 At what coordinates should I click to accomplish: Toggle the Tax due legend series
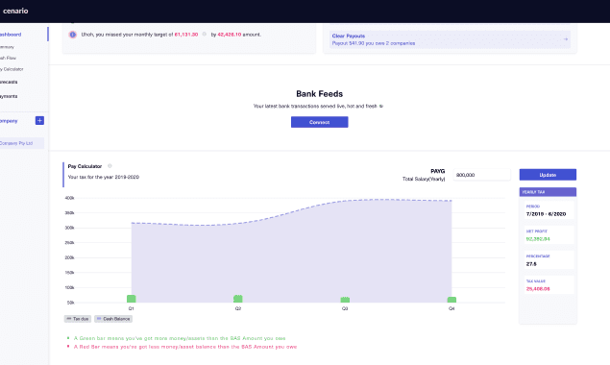point(78,319)
